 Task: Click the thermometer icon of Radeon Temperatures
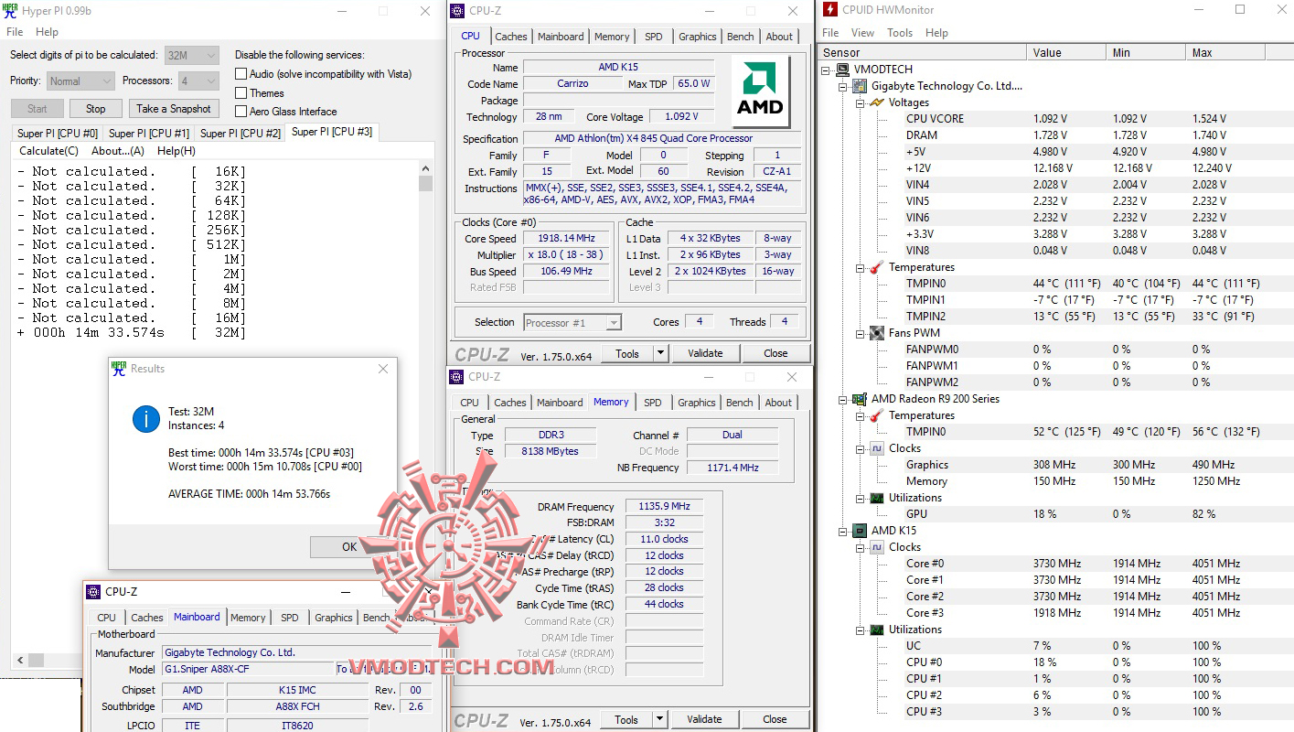(x=877, y=415)
